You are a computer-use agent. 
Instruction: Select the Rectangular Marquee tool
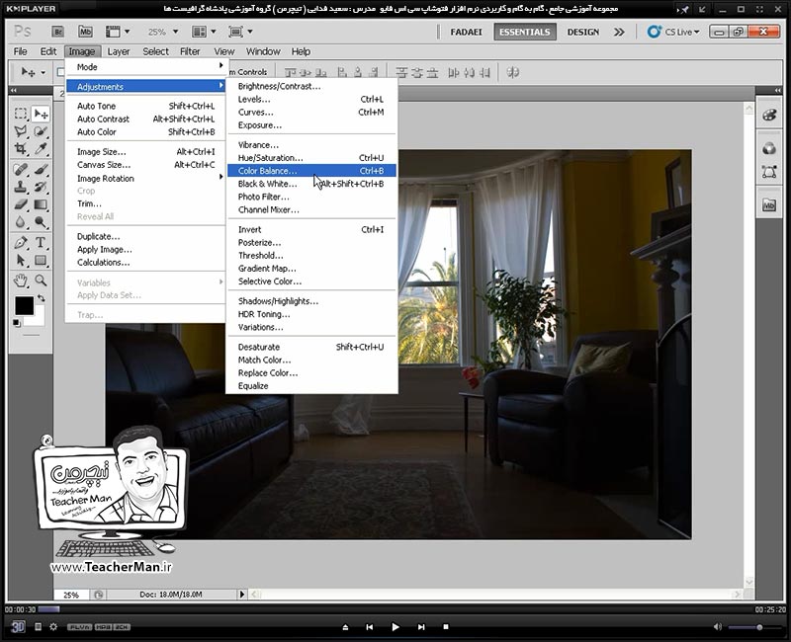pos(20,114)
